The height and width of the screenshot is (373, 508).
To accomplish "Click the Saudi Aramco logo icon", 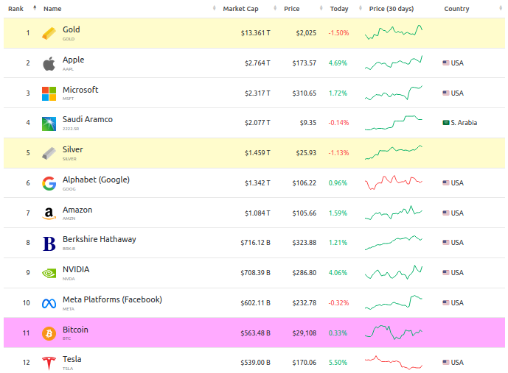I will click(49, 124).
